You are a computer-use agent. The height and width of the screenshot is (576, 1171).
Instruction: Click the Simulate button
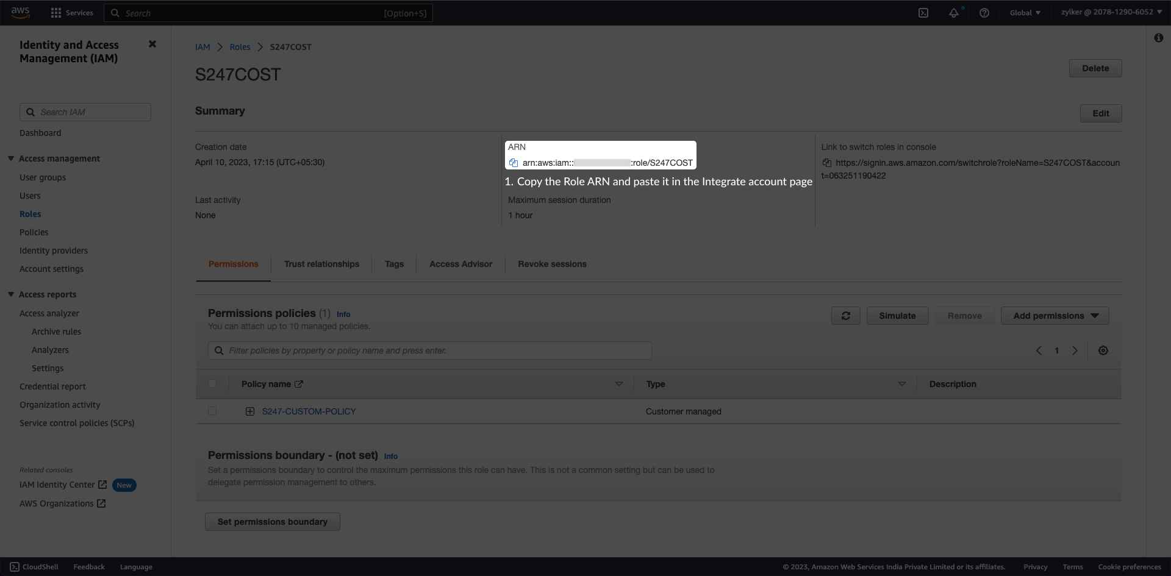pyautogui.click(x=897, y=316)
